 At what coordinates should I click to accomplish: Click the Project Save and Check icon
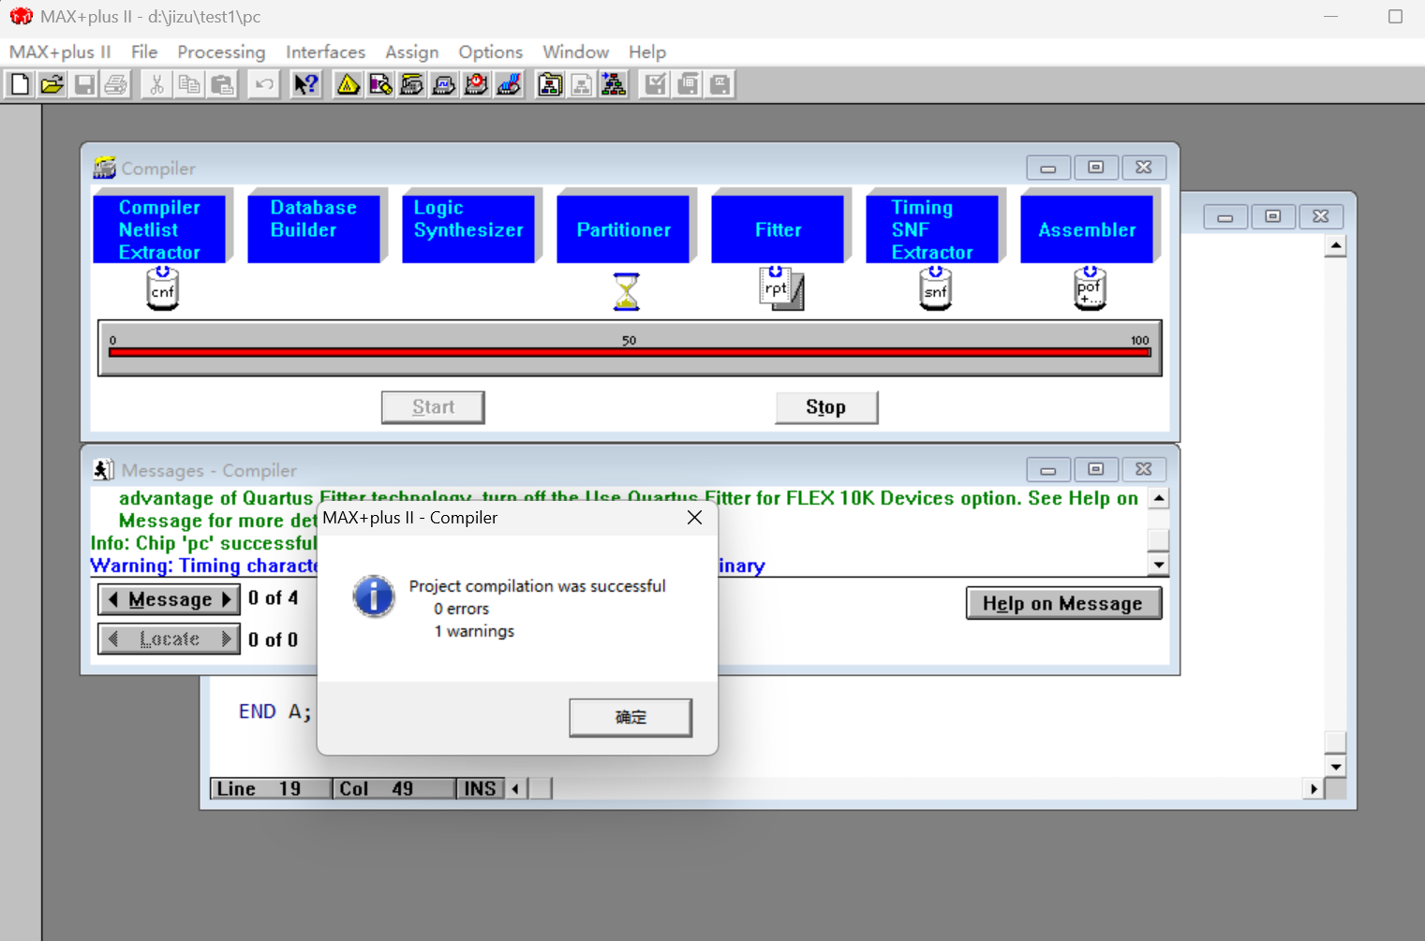click(656, 85)
